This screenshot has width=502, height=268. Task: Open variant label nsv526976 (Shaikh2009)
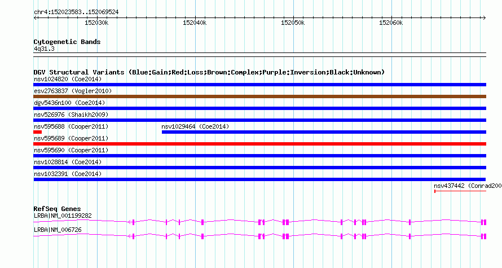[x=71, y=115]
